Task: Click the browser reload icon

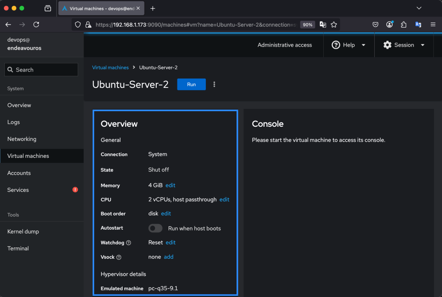Action: (x=36, y=25)
